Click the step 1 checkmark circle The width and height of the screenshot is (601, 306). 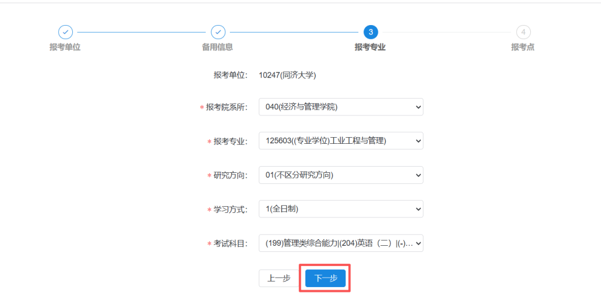[x=65, y=32]
